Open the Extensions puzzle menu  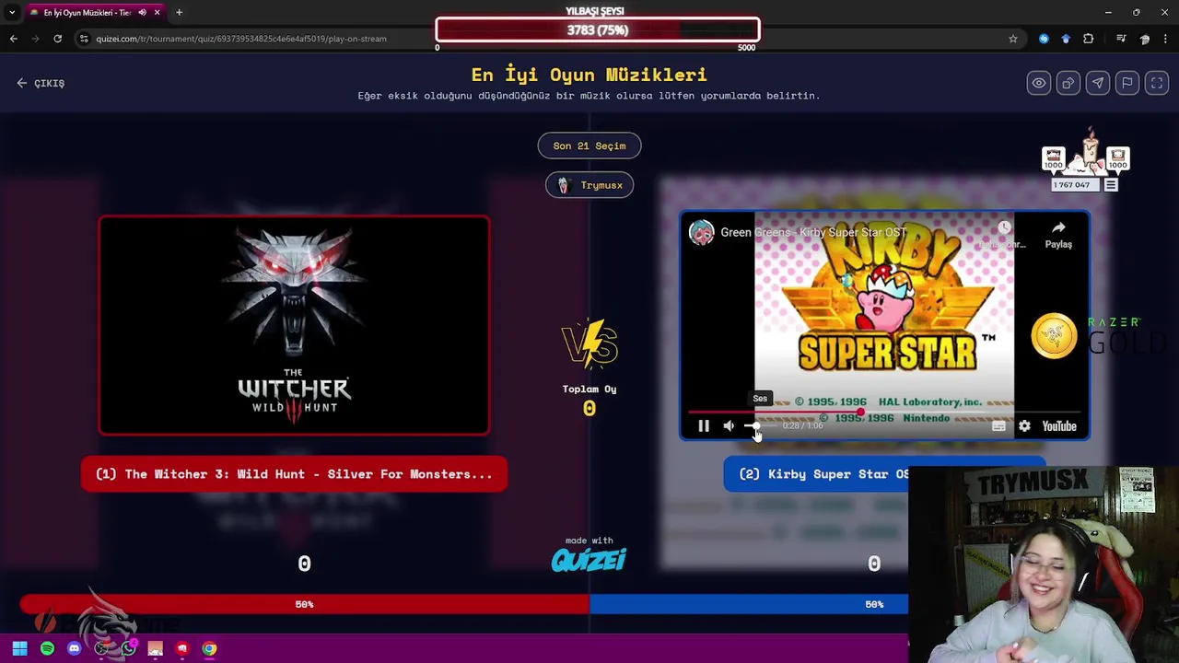(x=1089, y=39)
